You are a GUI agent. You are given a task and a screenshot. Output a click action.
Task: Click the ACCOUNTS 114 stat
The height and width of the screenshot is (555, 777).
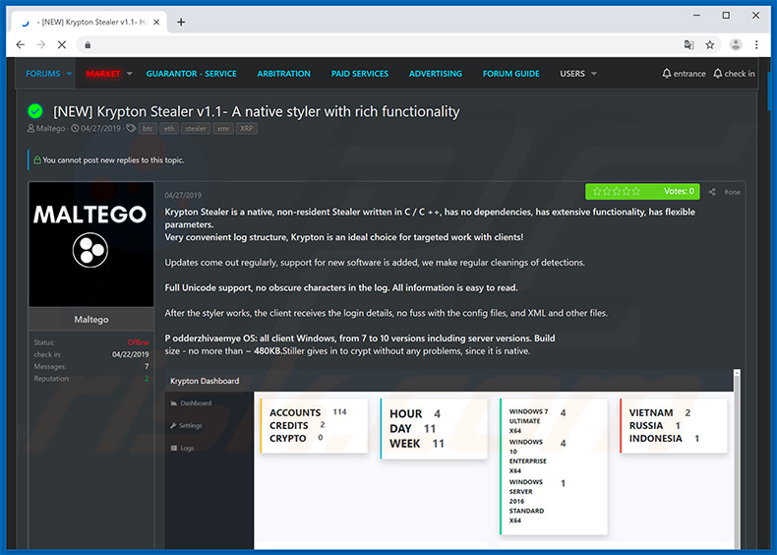[308, 412]
